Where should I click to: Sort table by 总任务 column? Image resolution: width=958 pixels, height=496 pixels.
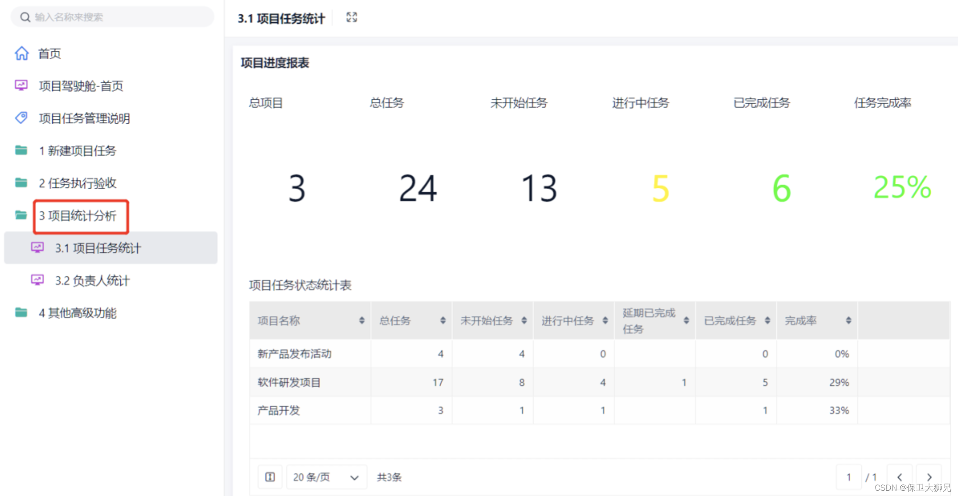coord(442,321)
